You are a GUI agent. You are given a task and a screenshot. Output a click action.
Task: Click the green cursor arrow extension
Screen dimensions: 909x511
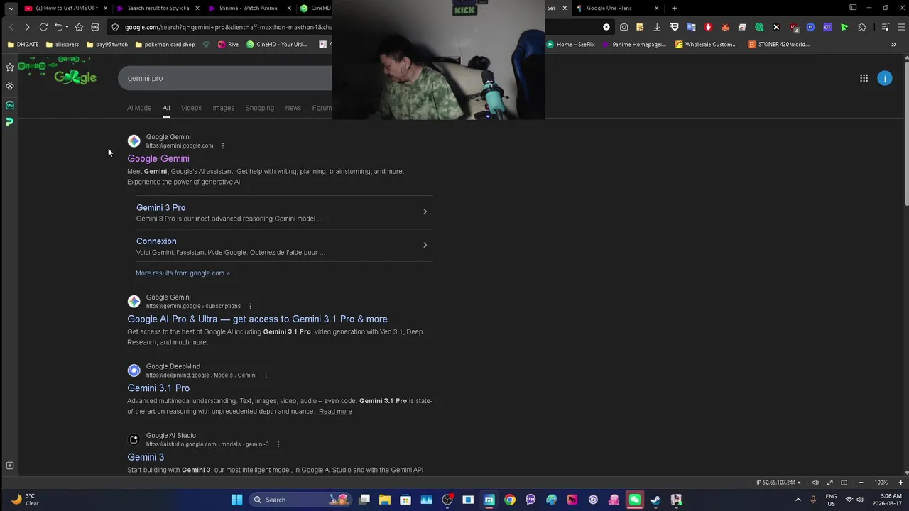844,27
